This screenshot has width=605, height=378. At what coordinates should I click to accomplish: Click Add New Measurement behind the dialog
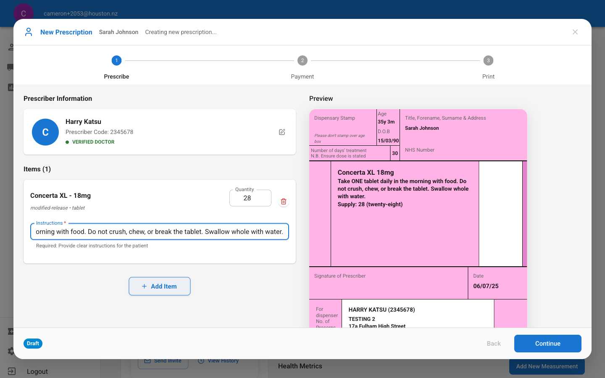(547, 366)
